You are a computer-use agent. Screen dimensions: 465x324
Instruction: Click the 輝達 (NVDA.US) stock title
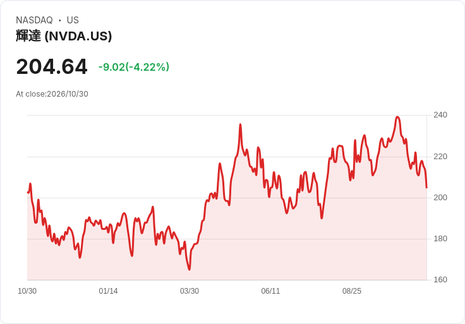click(x=64, y=36)
